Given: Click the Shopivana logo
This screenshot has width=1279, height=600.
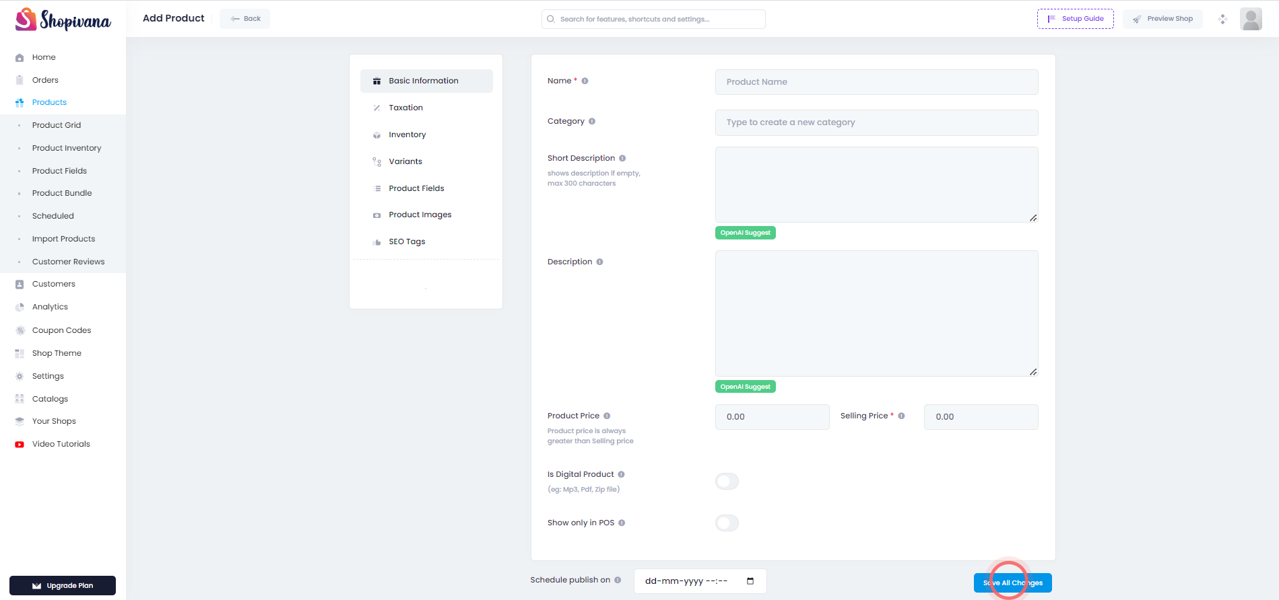Looking at the screenshot, I should click(63, 20).
